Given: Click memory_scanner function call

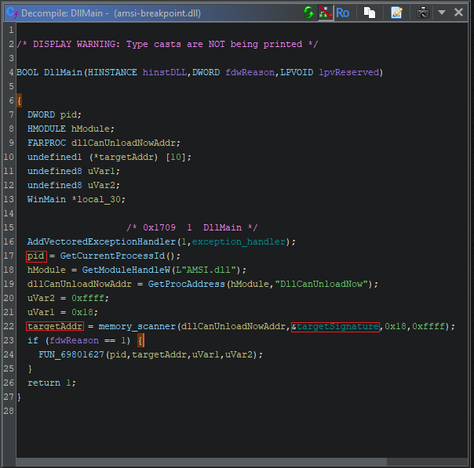Looking at the screenshot, I should click(137, 326).
